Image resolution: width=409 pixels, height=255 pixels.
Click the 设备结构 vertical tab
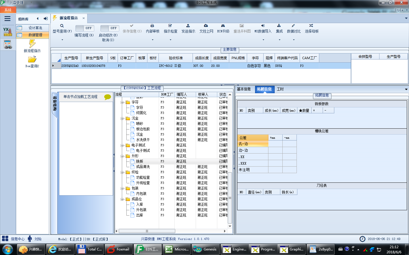click(x=55, y=104)
